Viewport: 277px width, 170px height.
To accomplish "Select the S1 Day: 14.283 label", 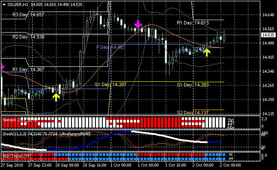I will pyautogui.click(x=193, y=85).
